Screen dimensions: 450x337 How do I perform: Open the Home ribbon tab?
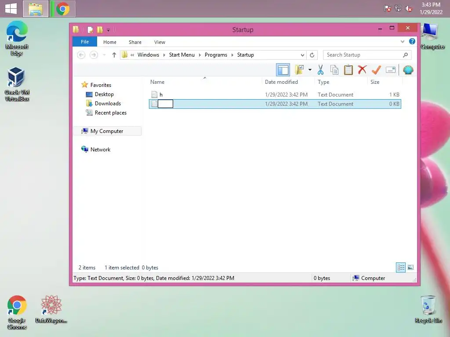pos(109,42)
